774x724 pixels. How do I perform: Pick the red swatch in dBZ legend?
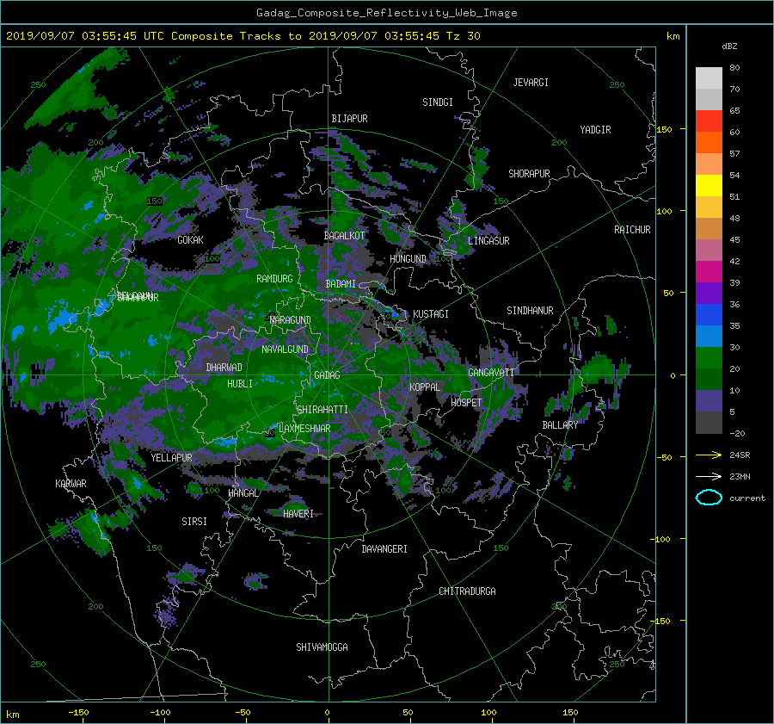(709, 121)
